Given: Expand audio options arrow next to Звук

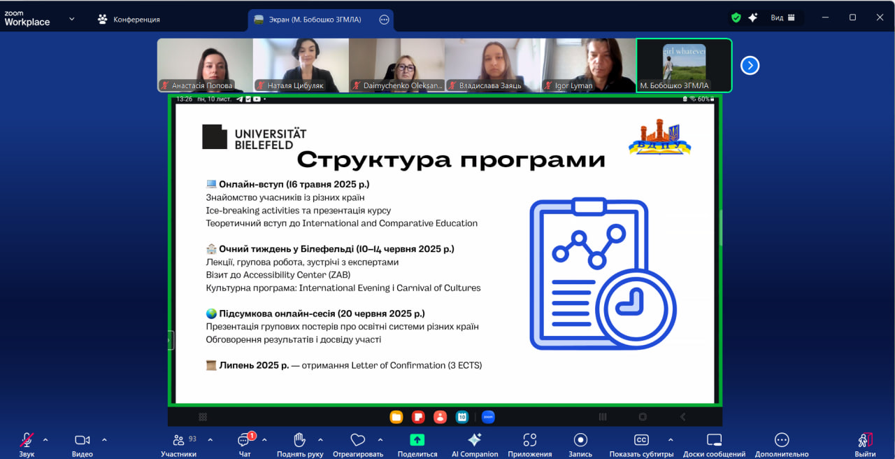Looking at the screenshot, I should pos(45,440).
